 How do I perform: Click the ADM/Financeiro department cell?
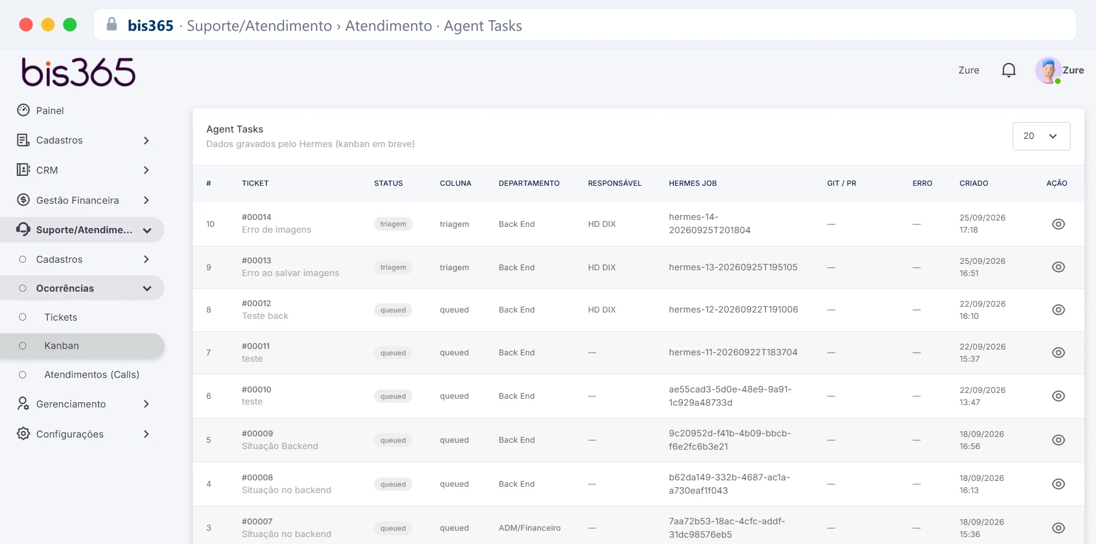pyautogui.click(x=530, y=528)
